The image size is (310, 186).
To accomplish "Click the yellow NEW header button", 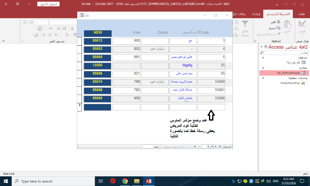I will click(98, 33).
